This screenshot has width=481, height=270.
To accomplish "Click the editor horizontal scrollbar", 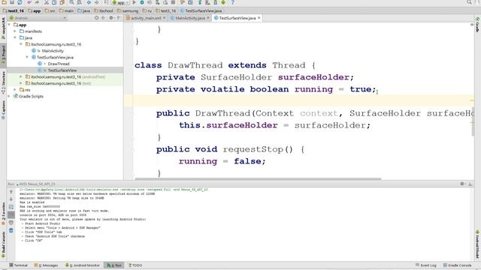I will pos(258,178).
